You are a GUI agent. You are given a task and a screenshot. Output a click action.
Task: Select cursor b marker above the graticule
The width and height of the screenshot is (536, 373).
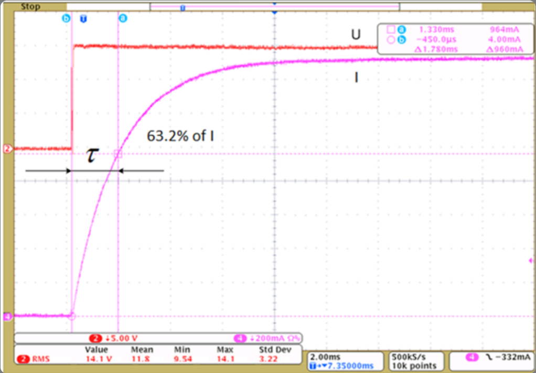(x=66, y=18)
